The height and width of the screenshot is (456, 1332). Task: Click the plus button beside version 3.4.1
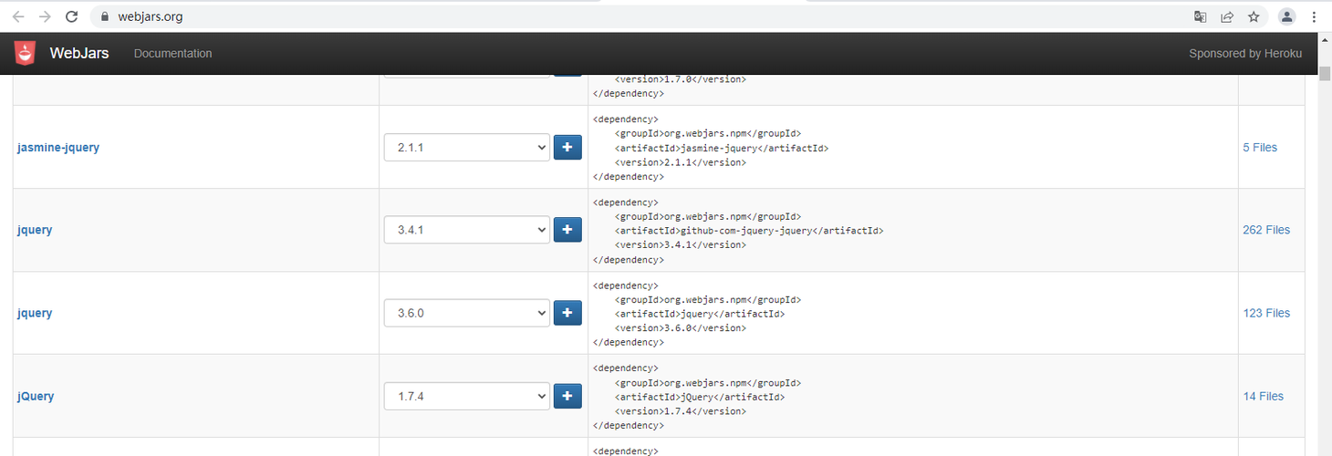567,230
